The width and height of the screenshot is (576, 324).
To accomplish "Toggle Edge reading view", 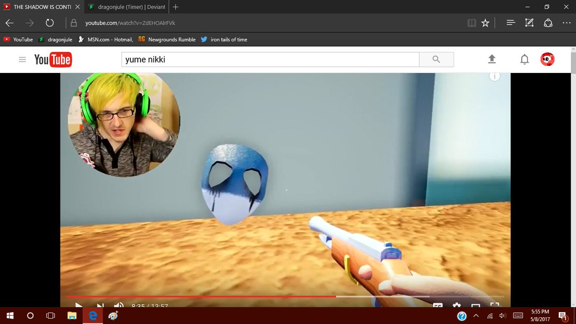I will (x=472, y=23).
